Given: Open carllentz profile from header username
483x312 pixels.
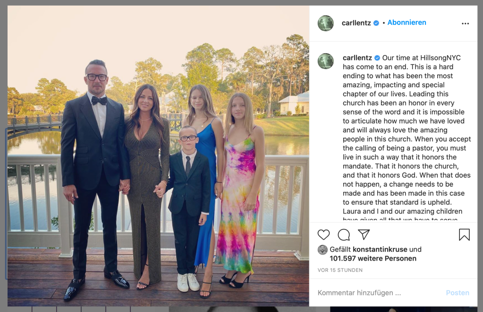Looking at the screenshot, I should pos(356,23).
